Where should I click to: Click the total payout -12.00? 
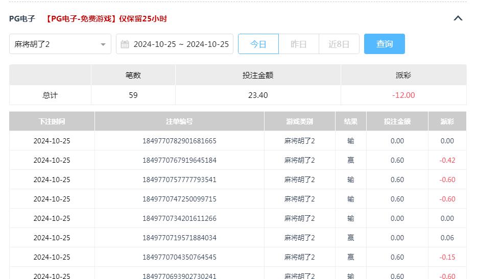[x=403, y=95]
